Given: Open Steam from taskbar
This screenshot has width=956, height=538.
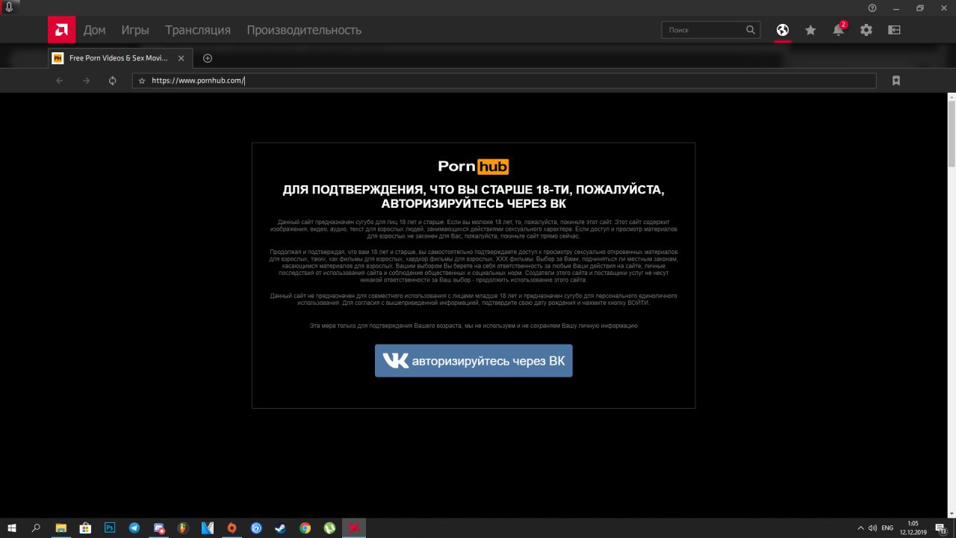Looking at the screenshot, I should [280, 528].
